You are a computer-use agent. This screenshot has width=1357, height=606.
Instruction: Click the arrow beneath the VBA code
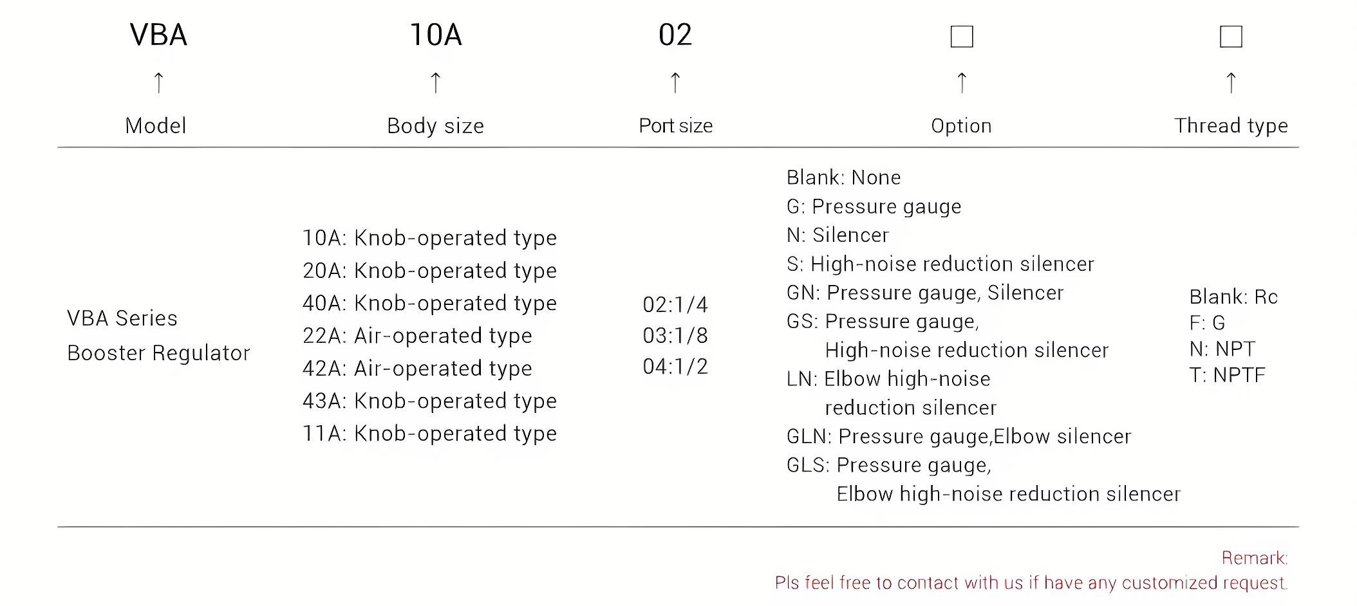[158, 82]
